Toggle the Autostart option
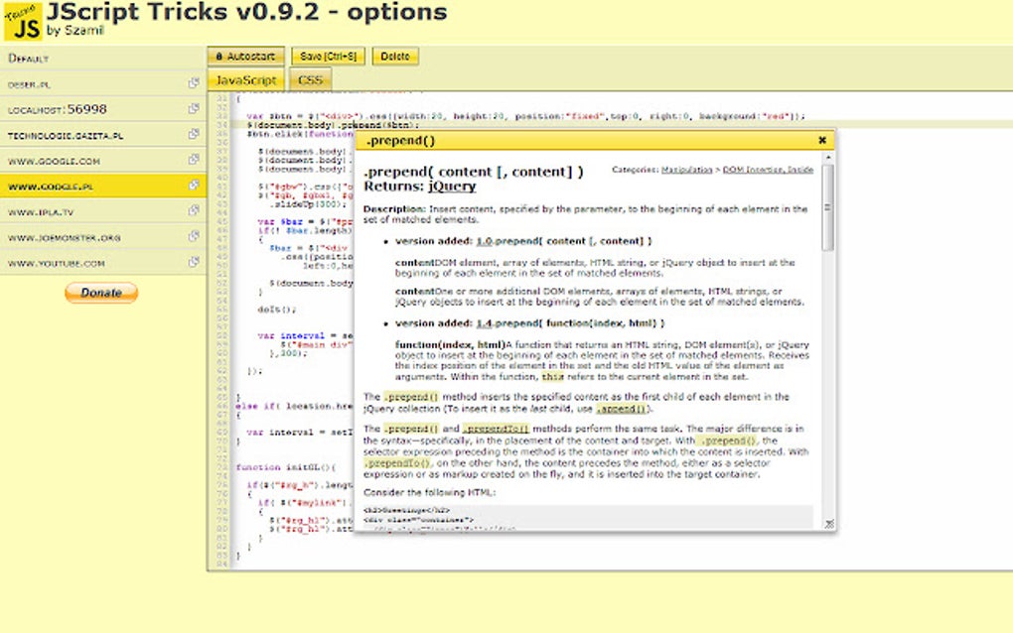 click(244, 56)
